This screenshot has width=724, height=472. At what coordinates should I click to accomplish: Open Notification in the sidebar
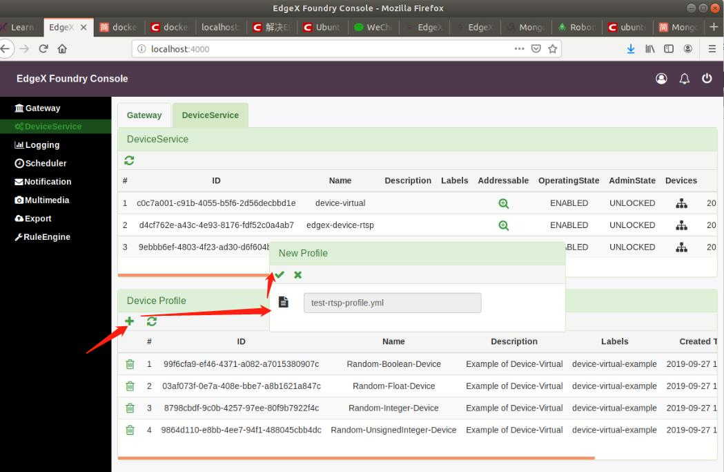(x=43, y=182)
